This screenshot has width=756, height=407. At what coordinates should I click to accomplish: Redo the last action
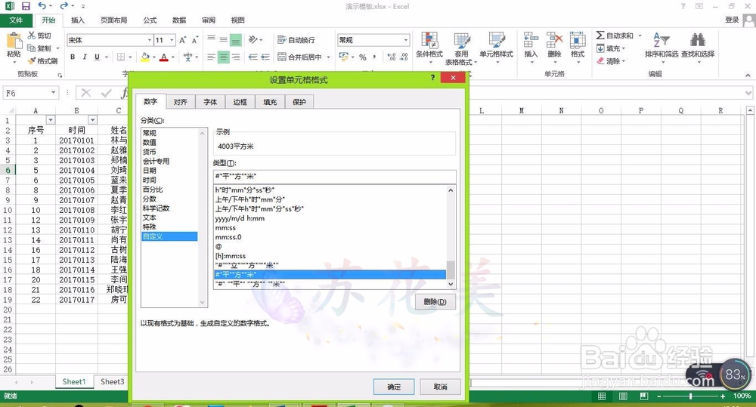point(64,6)
